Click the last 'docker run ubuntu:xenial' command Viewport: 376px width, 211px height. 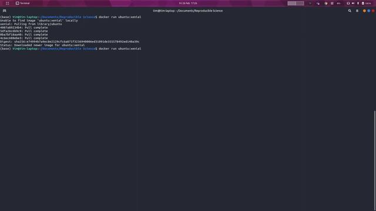coord(120,49)
